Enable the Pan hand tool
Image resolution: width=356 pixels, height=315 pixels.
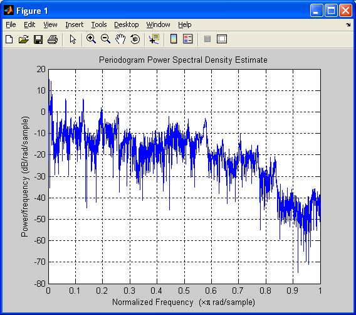pyautogui.click(x=120, y=39)
